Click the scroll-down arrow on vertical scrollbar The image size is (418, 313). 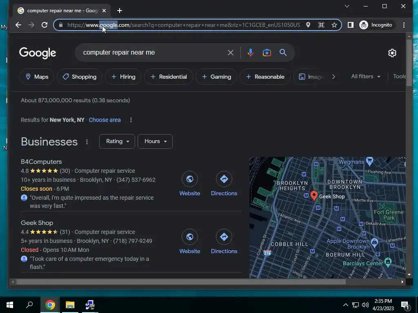pyautogui.click(x=409, y=275)
